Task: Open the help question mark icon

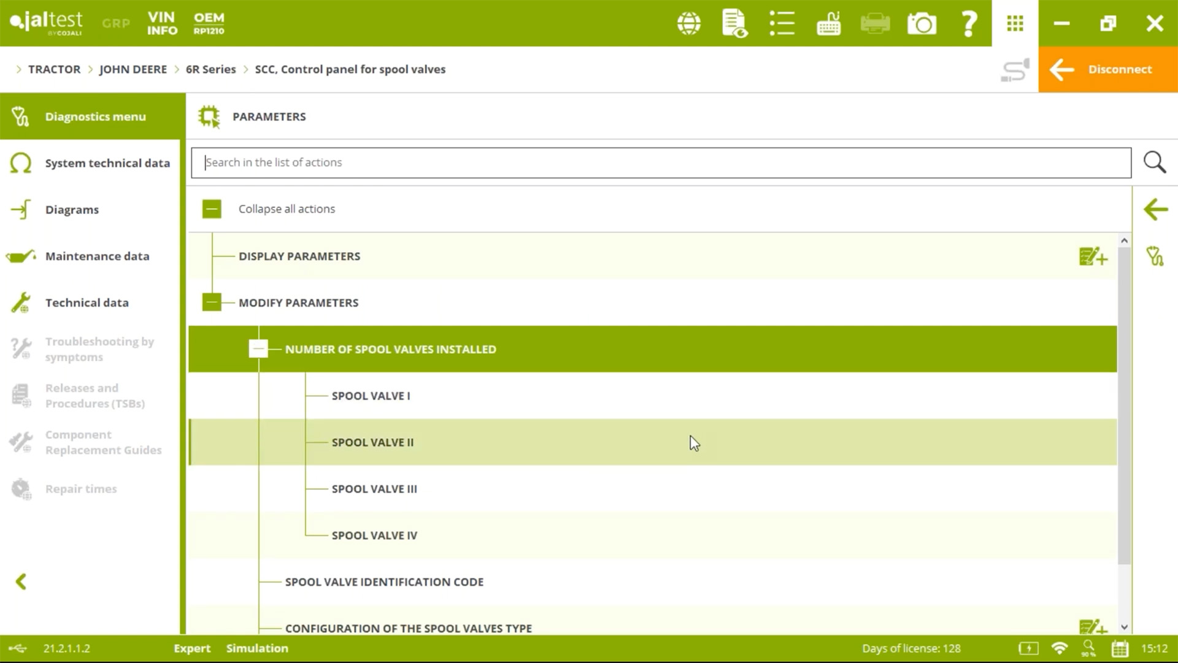Action: point(969,24)
